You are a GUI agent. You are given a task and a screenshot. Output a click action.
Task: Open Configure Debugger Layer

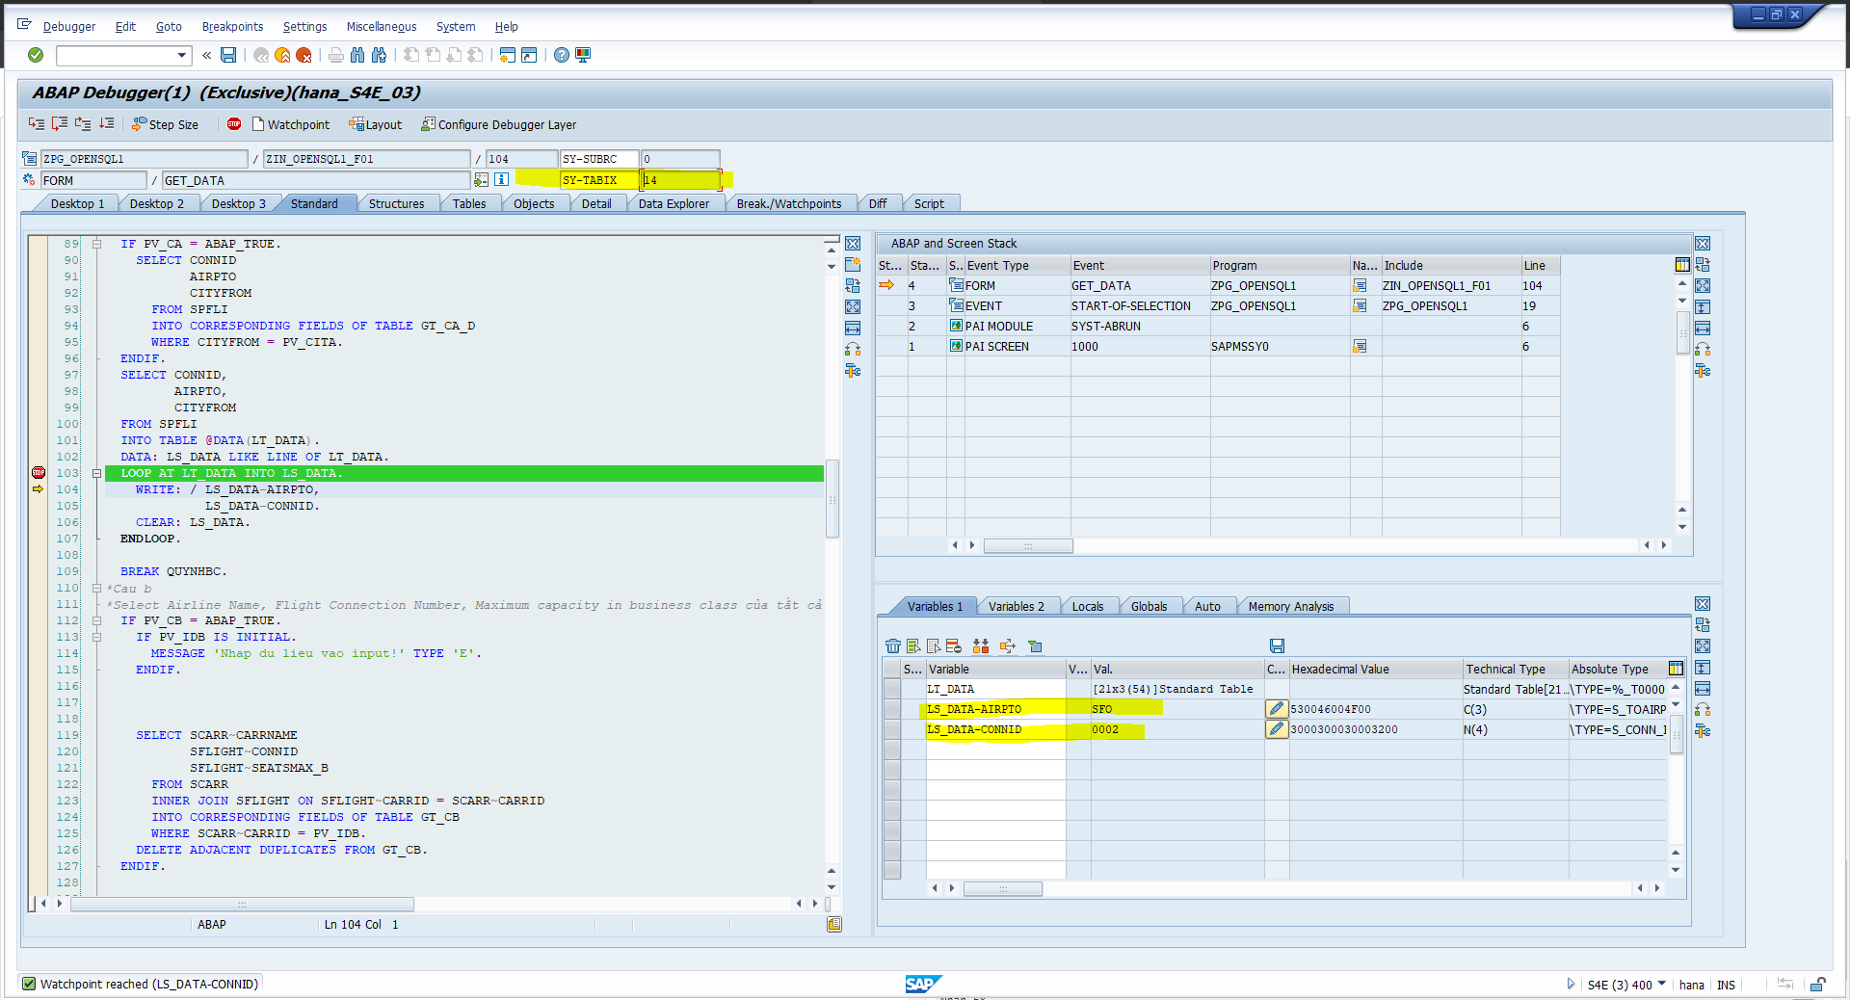point(498,124)
